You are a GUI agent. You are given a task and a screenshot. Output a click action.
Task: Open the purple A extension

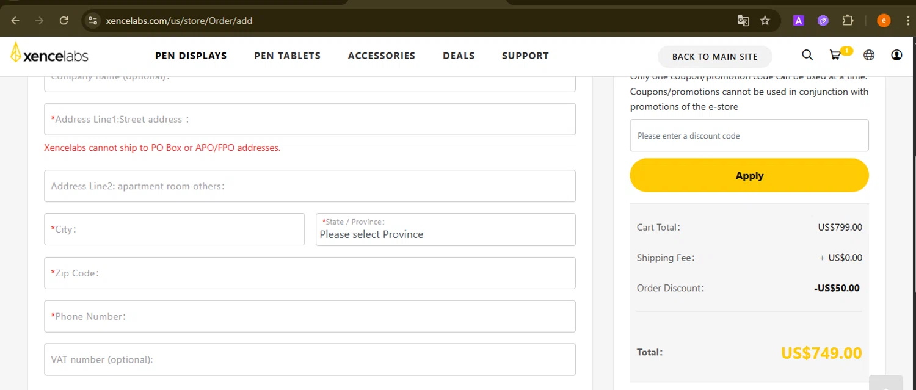click(798, 21)
